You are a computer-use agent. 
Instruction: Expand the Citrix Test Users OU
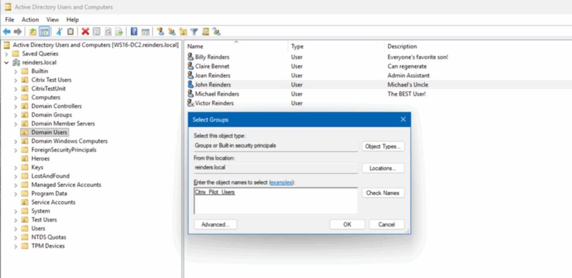15,80
